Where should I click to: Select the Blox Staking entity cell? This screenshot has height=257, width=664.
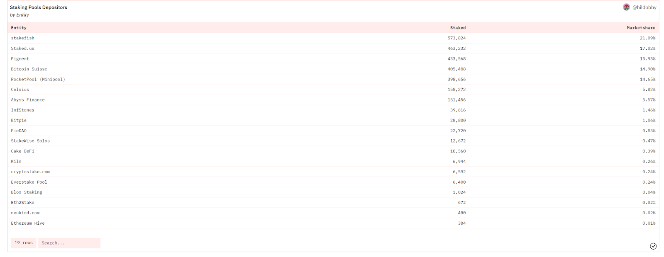click(27, 192)
